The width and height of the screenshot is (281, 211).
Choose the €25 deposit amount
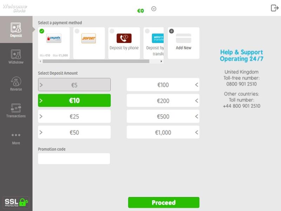(x=74, y=117)
